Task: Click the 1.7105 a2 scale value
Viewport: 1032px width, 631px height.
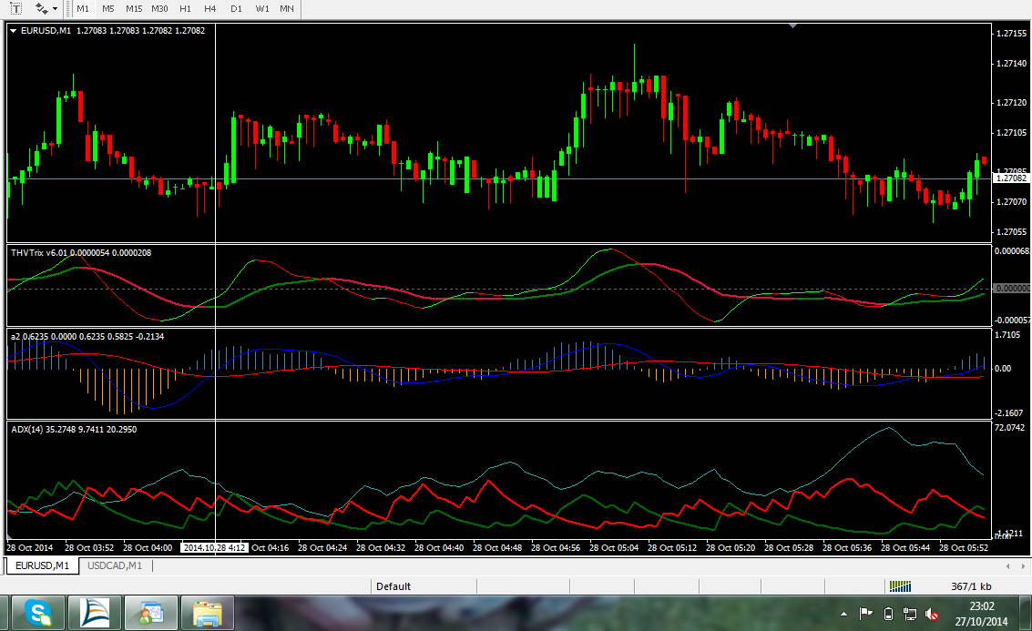Action: click(x=1007, y=335)
